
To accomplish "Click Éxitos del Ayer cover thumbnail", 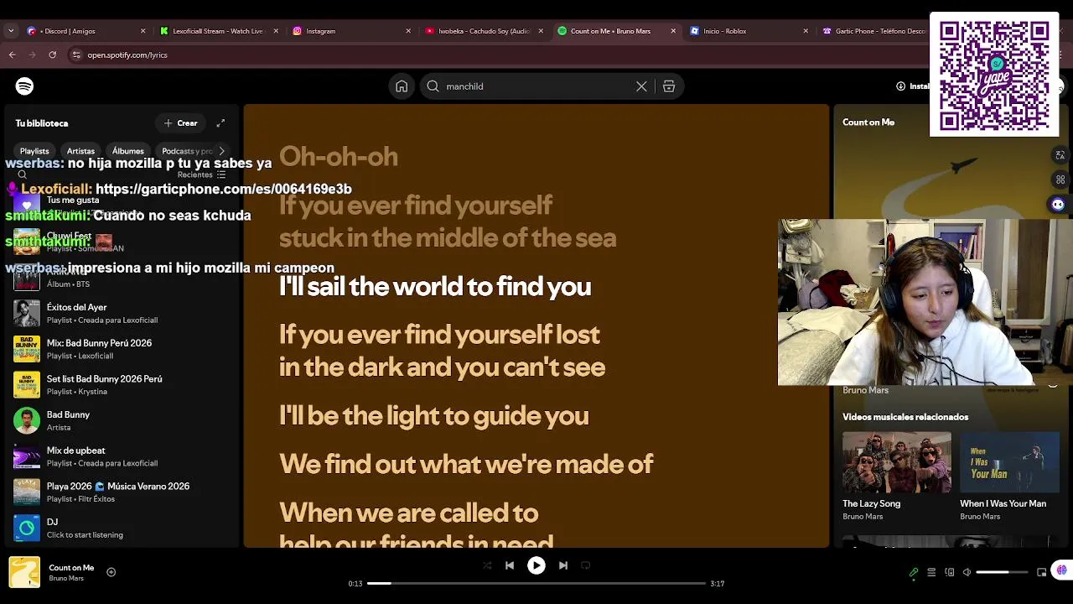I will [27, 313].
